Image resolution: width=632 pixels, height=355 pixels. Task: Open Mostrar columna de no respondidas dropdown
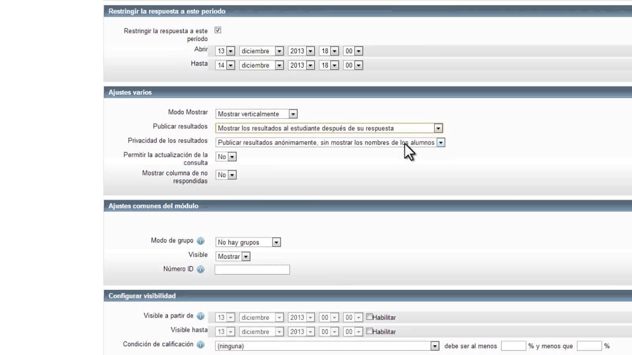tap(226, 175)
